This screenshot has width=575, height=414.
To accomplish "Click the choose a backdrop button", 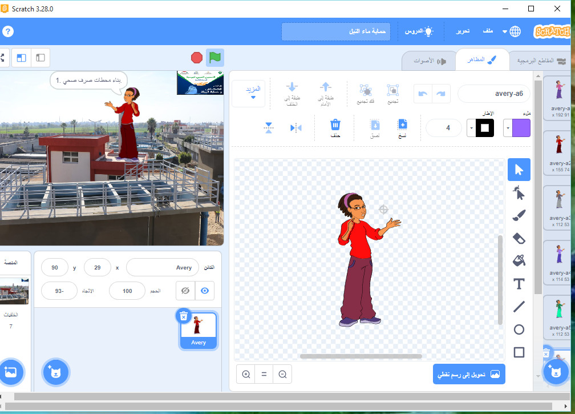I will click(x=11, y=372).
